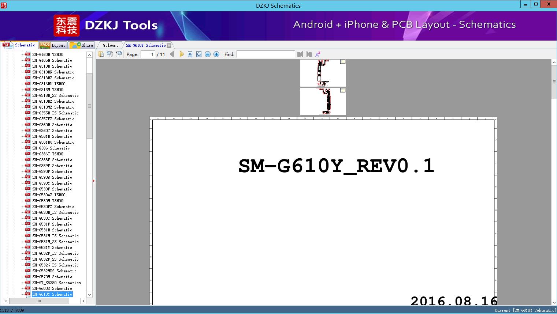Select SM-G318H_SS Schematic
The width and height of the screenshot is (557, 314).
pyautogui.click(x=55, y=95)
